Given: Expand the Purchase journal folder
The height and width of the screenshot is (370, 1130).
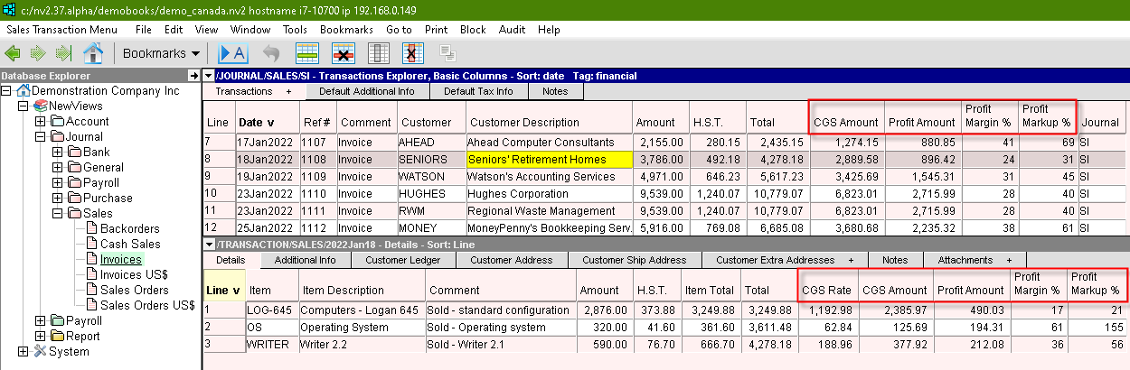Looking at the screenshot, I should [x=57, y=199].
